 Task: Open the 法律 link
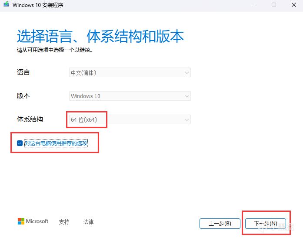pos(88,222)
